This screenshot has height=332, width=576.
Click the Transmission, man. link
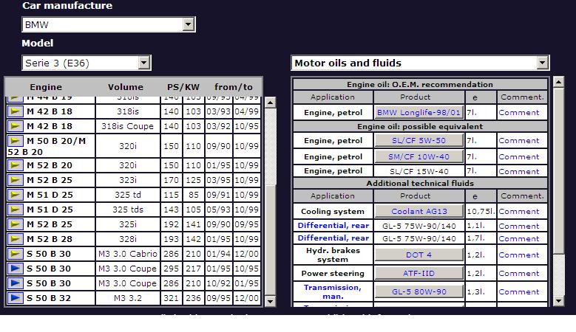click(x=333, y=291)
